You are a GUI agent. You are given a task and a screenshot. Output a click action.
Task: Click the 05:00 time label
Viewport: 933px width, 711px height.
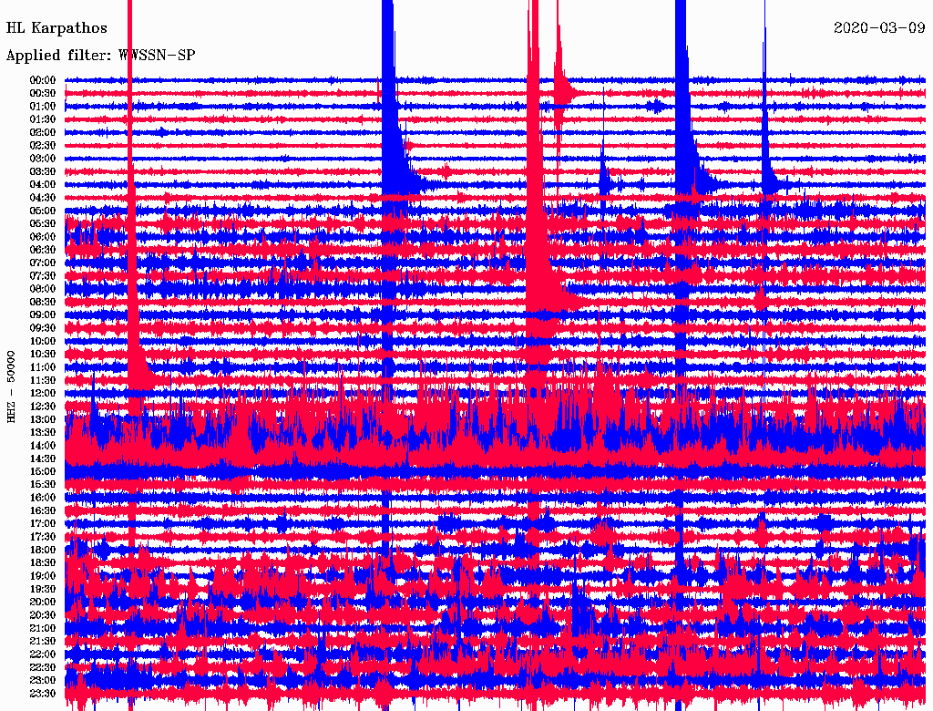tap(43, 211)
